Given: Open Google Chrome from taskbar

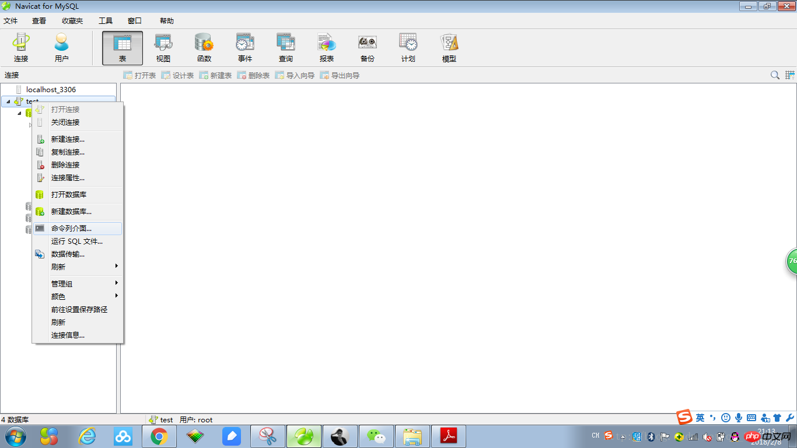Looking at the screenshot, I should [x=159, y=436].
